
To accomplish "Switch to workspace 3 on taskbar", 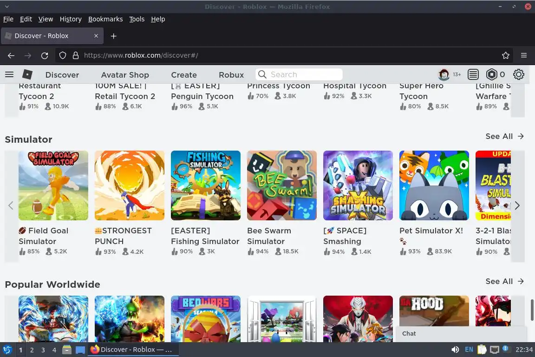I will [43, 350].
